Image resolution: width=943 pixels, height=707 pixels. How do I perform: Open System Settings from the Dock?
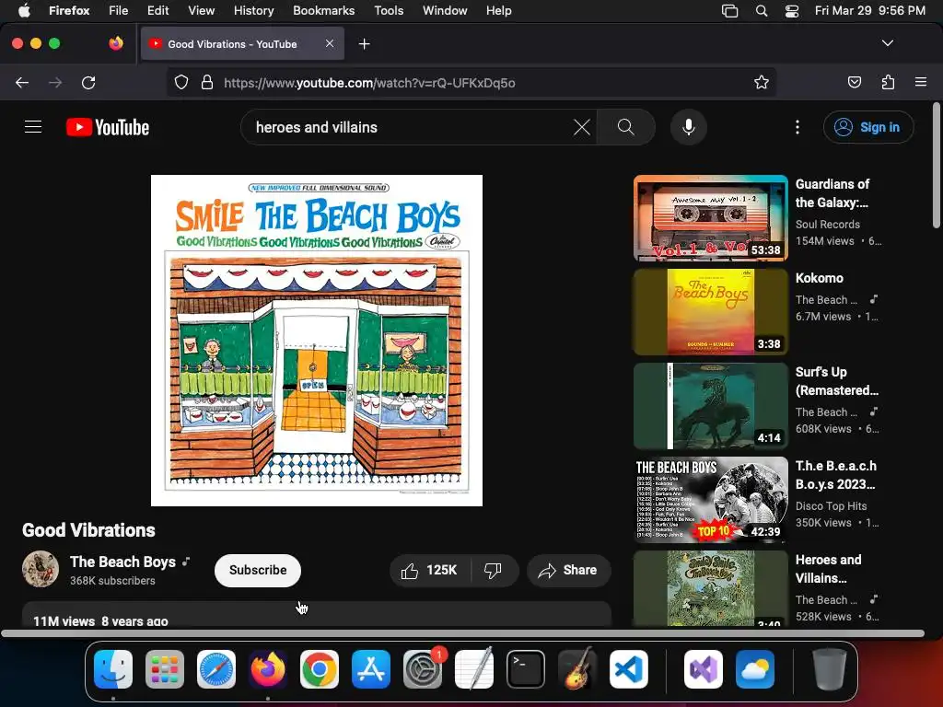[423, 669]
